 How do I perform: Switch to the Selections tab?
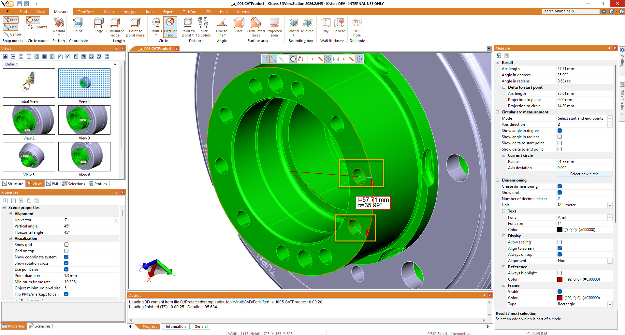click(74, 184)
